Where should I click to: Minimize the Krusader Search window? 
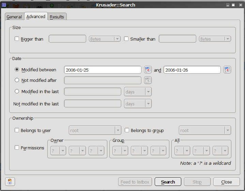click(228, 5)
